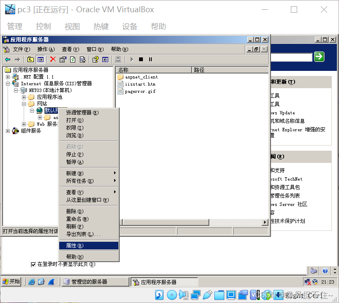Switch to 管理您的服务器 taskbar button
This screenshot has height=303, width=339.
tap(95, 282)
